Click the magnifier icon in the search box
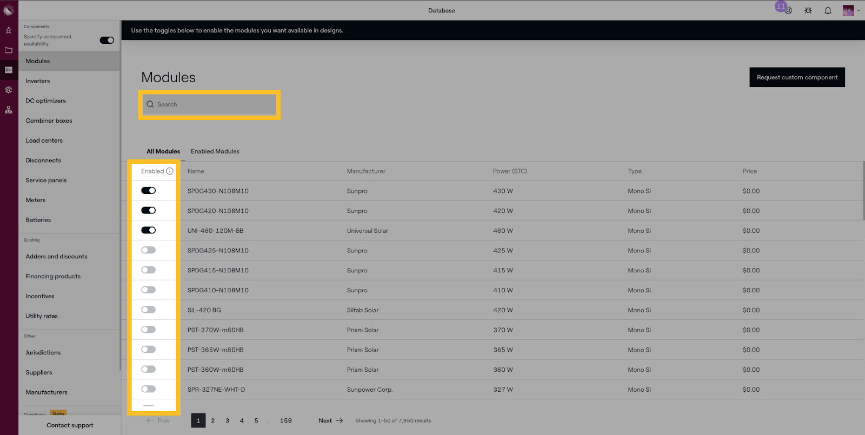This screenshot has height=435, width=865. click(x=150, y=104)
